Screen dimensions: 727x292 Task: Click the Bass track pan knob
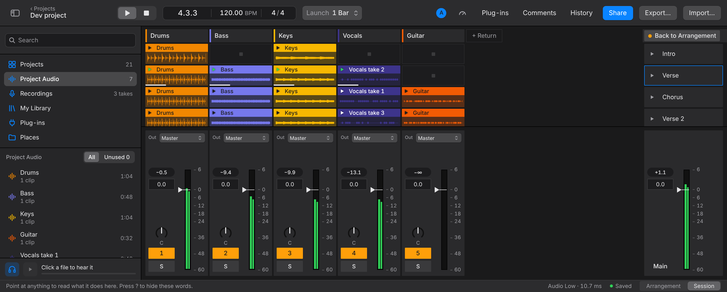click(225, 233)
